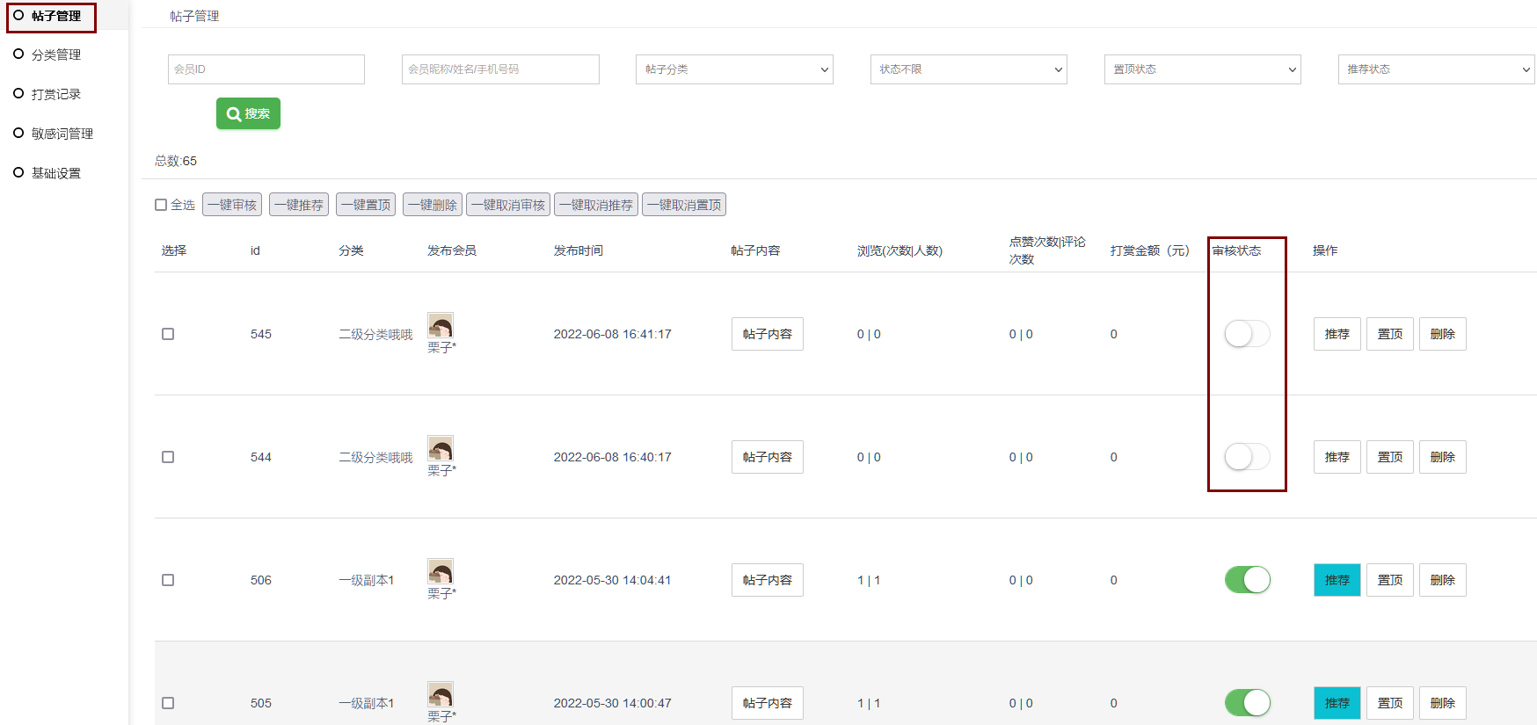Click the 一键审核 batch button
This screenshot has width=1537, height=725.
click(x=232, y=205)
